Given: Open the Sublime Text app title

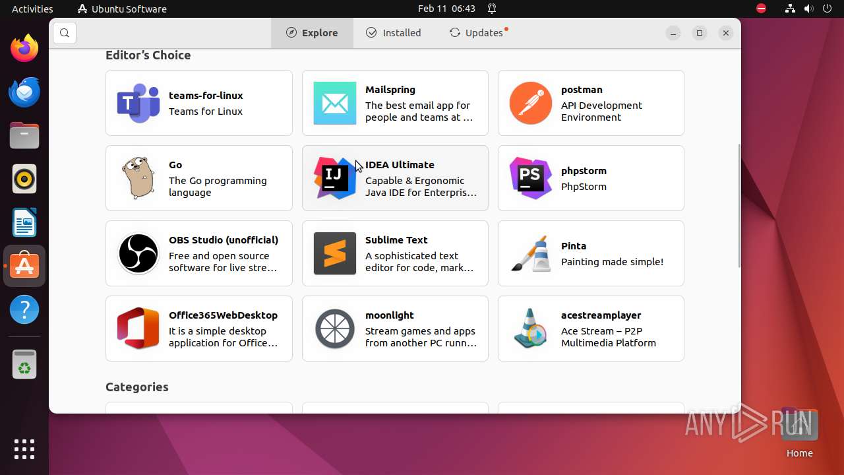Looking at the screenshot, I should (x=396, y=240).
